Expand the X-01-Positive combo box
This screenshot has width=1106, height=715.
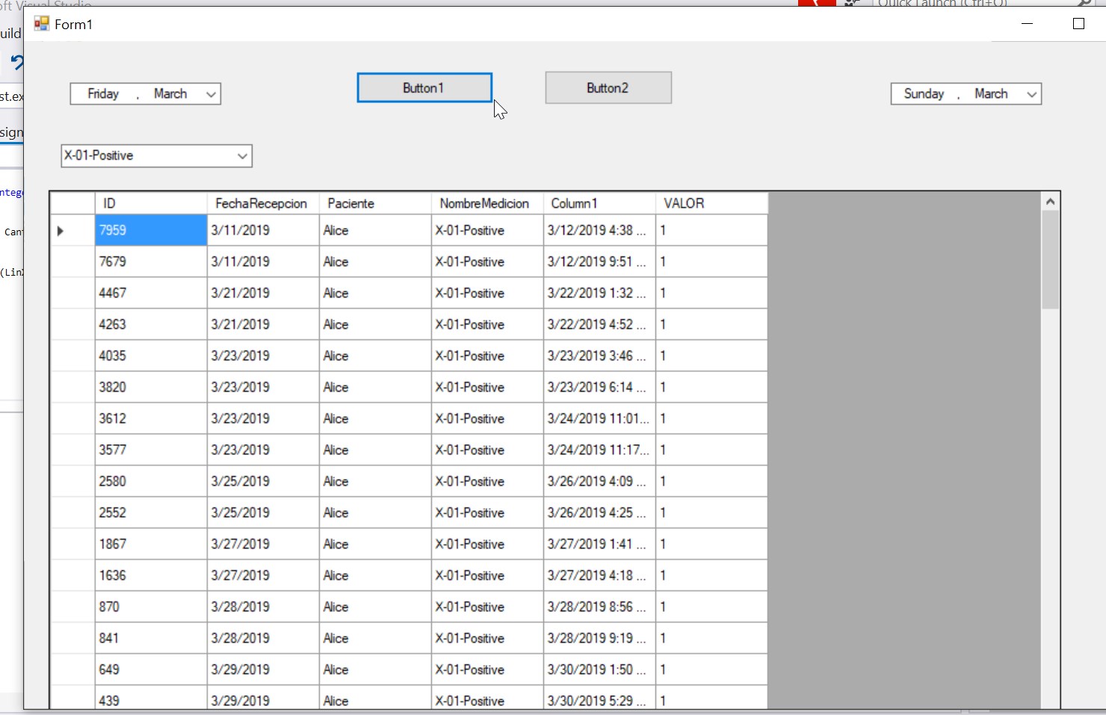pos(242,156)
